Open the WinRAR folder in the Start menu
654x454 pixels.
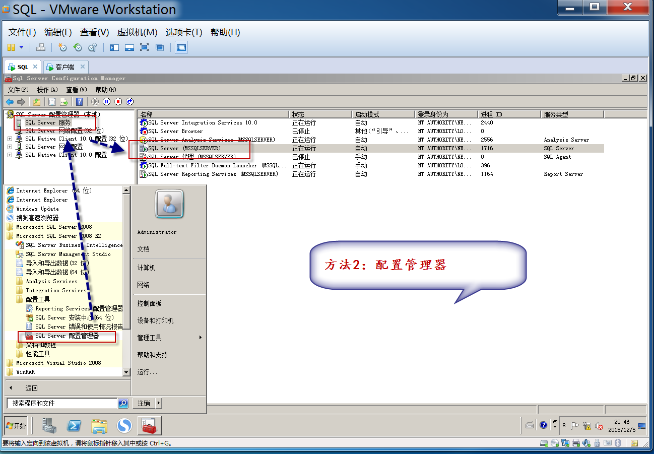tap(25, 372)
